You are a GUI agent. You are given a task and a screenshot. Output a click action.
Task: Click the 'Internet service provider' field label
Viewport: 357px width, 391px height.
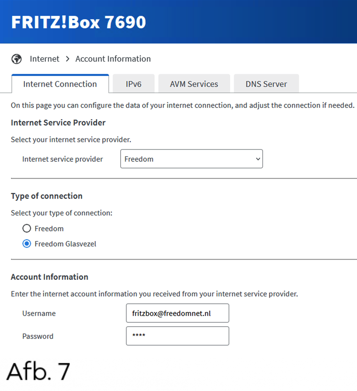[x=62, y=159]
